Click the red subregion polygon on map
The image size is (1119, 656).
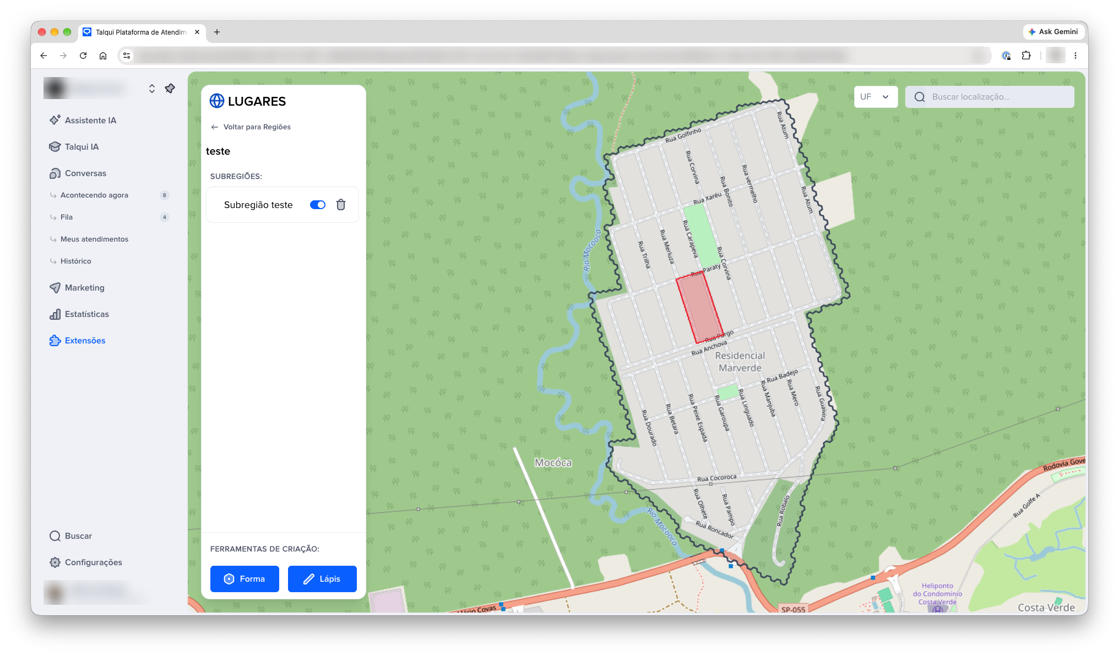(699, 308)
